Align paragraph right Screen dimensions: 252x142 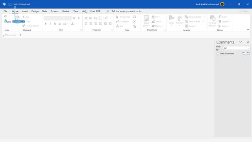[x=95, y=24]
